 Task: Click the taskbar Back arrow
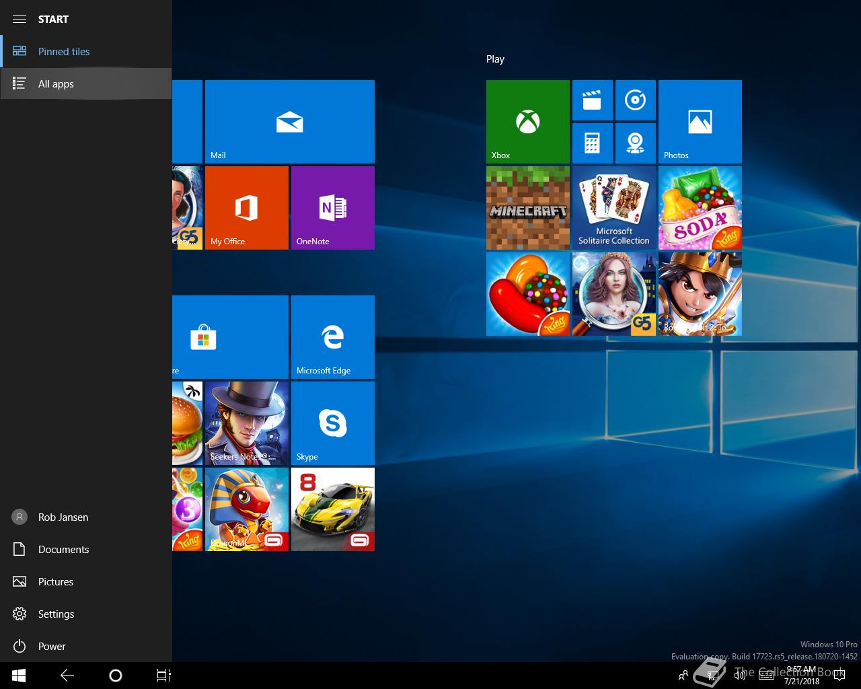[67, 676]
